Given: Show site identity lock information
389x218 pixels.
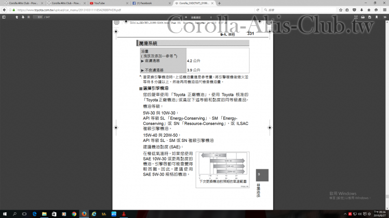Looking at the screenshot, I should tap(14, 10).
